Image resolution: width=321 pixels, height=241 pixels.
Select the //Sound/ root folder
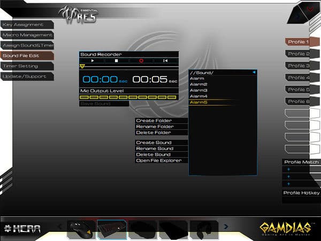click(x=202, y=72)
